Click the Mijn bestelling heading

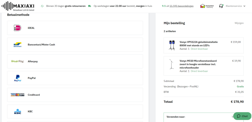pos(174,23)
